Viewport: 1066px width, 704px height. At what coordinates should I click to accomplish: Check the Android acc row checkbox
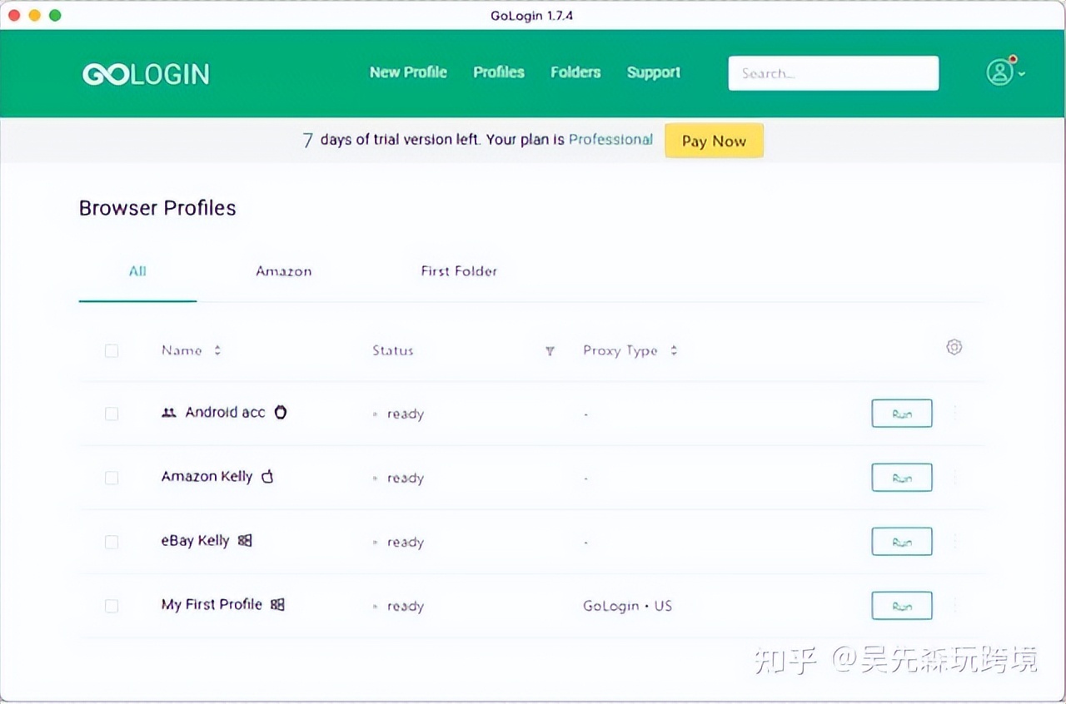click(112, 414)
